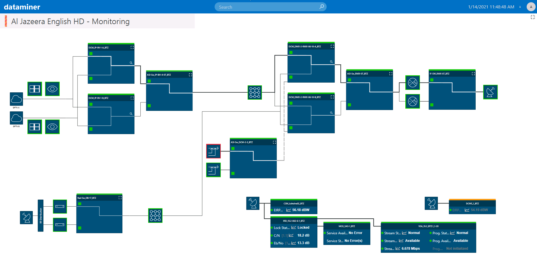Click the uplink dish icon after IF-SW_RMX-07_BTZ
This screenshot has width=537, height=269.
tap(490, 92)
